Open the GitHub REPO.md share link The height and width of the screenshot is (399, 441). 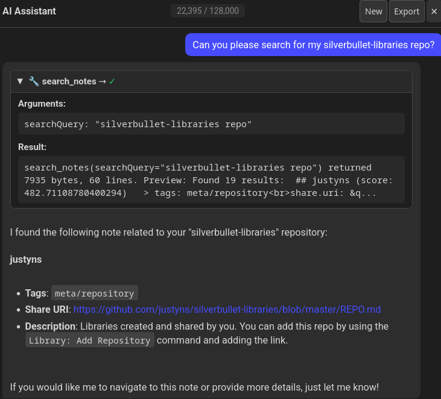(x=227, y=309)
